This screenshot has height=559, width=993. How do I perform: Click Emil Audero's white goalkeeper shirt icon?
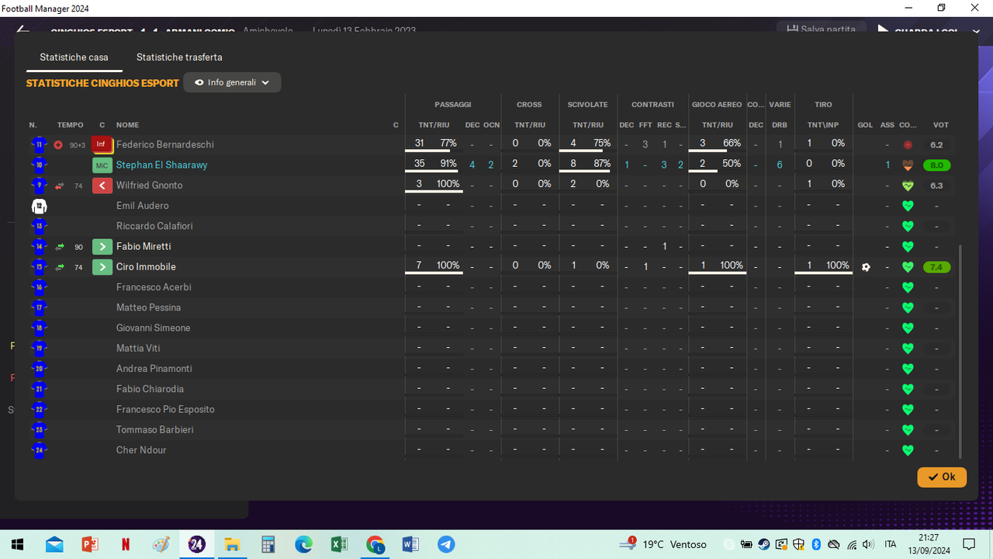pyautogui.click(x=39, y=206)
